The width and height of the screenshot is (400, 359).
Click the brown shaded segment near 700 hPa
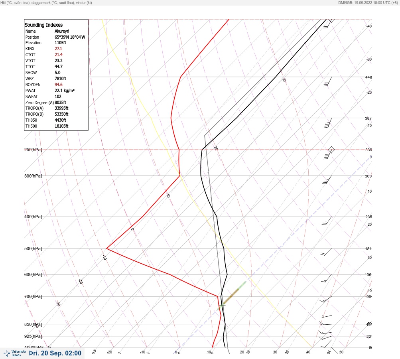click(231, 296)
